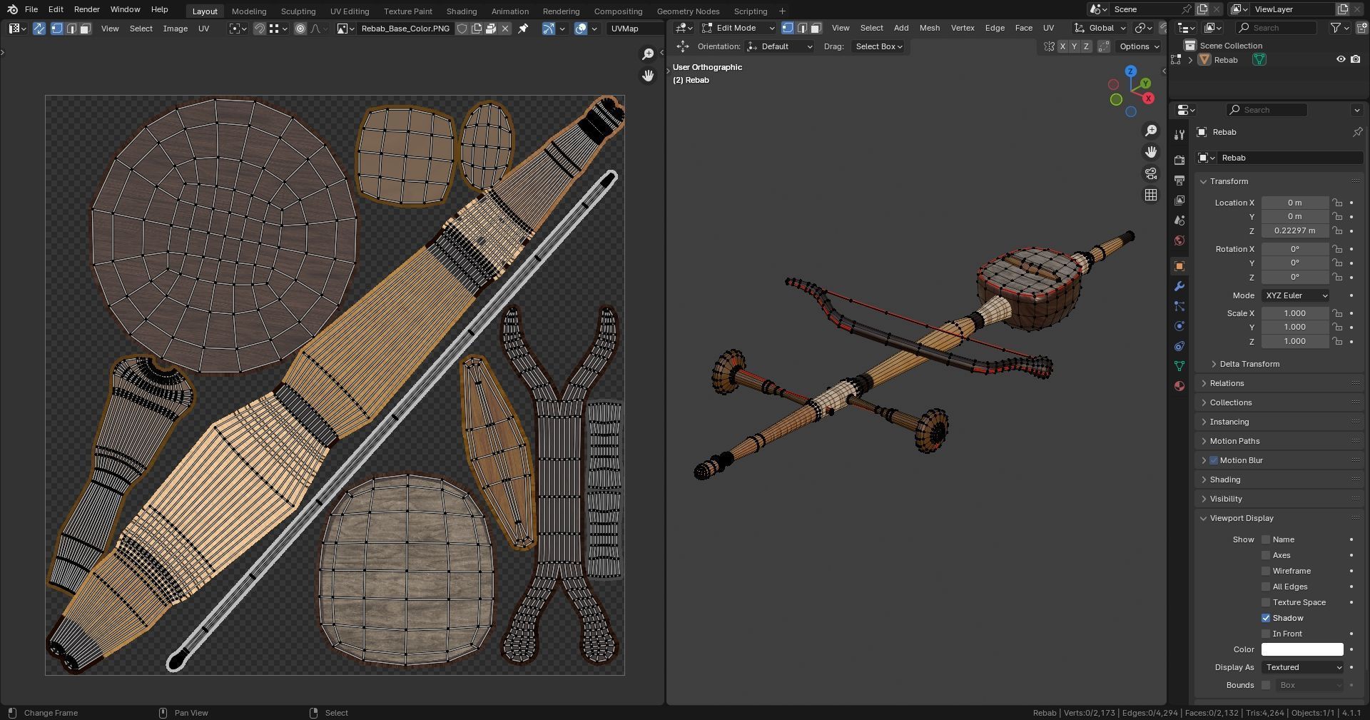Click the pan hand in 3D viewport
The height and width of the screenshot is (720, 1370).
click(1151, 152)
